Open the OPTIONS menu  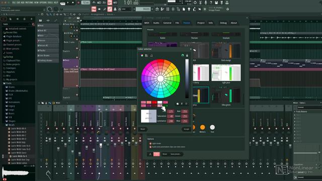43,3
